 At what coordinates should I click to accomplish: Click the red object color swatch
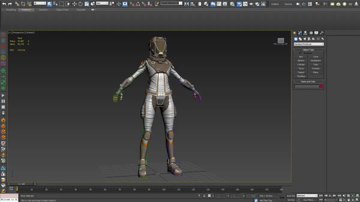321,86
